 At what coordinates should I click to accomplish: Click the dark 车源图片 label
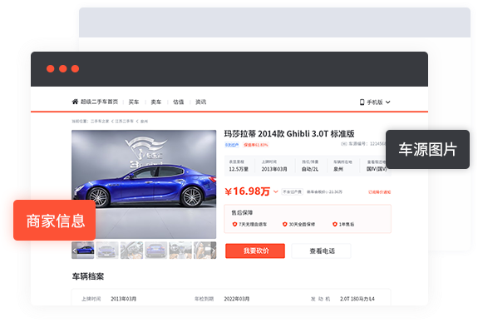click(427, 149)
